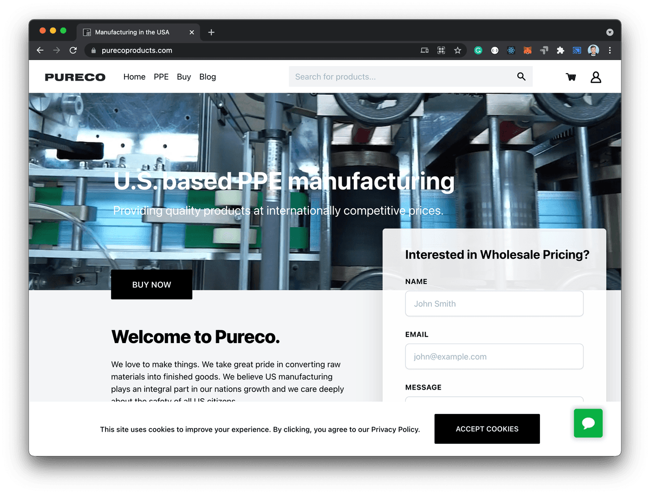Click the search magnifier icon

point(521,77)
